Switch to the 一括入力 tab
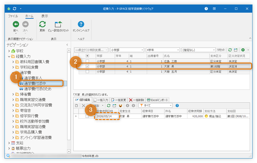The height and width of the screenshot is (163, 257). click(101, 100)
